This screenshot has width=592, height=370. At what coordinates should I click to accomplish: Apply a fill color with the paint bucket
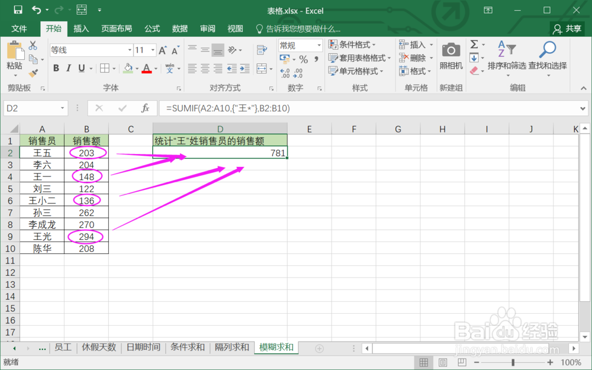point(128,68)
